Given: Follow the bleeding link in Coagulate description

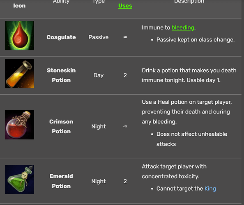Looking at the screenshot, I should (x=183, y=27).
